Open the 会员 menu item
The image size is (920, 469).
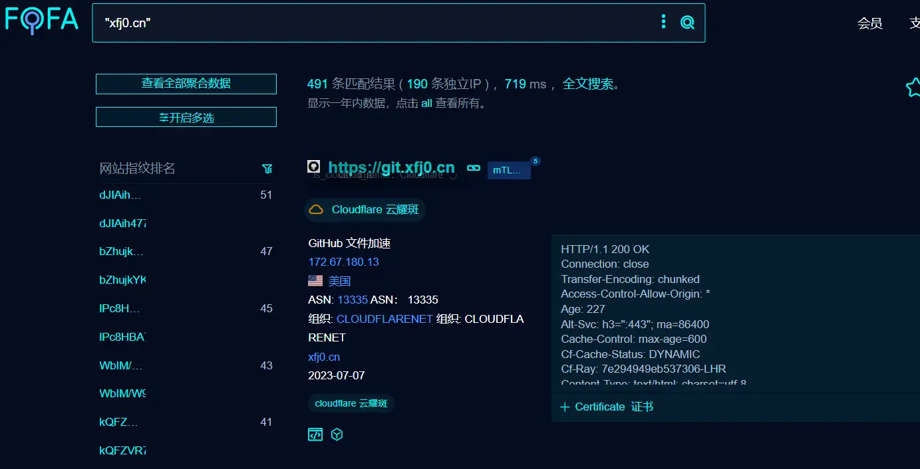pyautogui.click(x=869, y=24)
